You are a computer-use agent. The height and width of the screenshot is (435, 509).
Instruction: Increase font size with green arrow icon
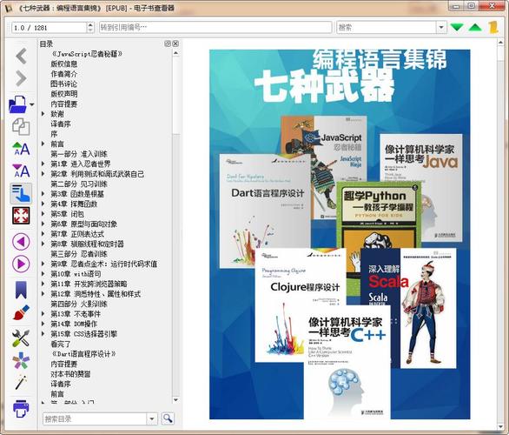pyautogui.click(x=21, y=149)
